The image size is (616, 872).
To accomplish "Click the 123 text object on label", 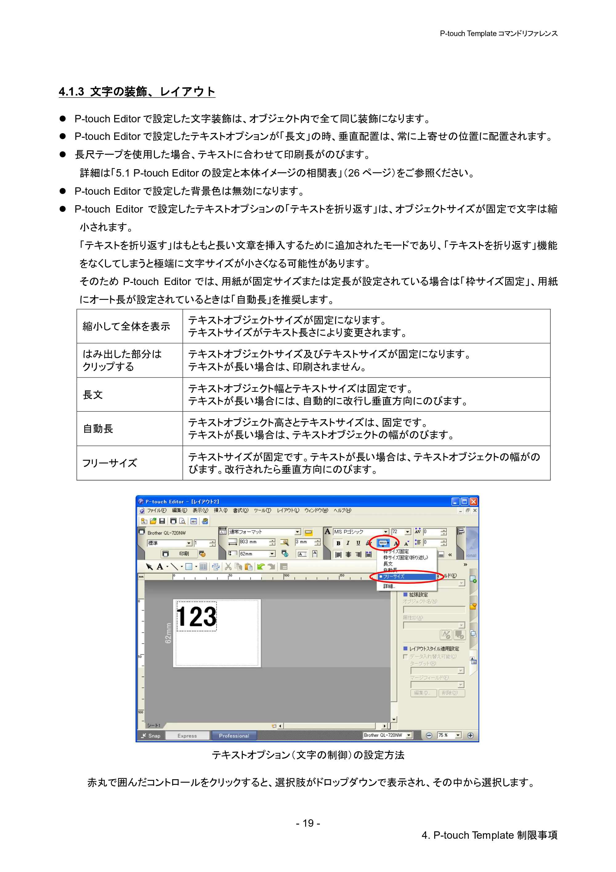I will click(x=197, y=616).
